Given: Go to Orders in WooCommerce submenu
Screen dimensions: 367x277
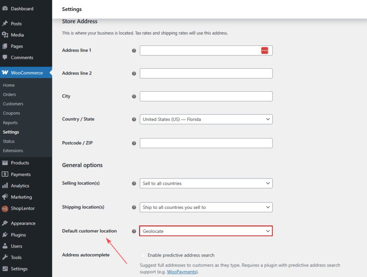Looking at the screenshot, I should point(10,95).
